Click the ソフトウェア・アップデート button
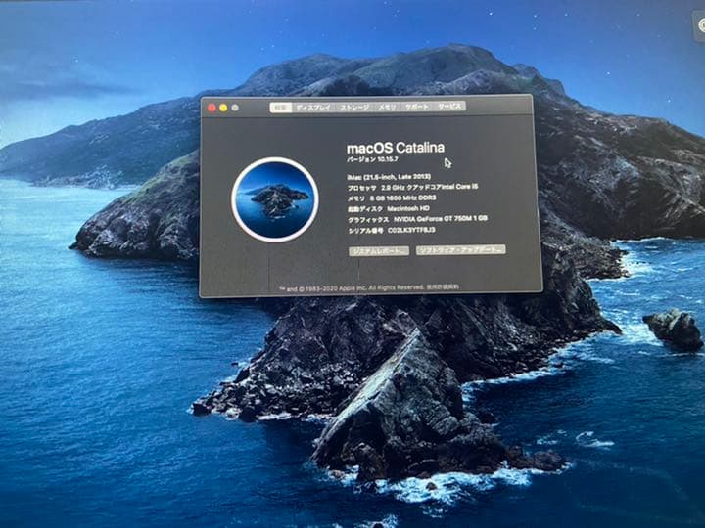The height and width of the screenshot is (528, 705). coord(461,249)
